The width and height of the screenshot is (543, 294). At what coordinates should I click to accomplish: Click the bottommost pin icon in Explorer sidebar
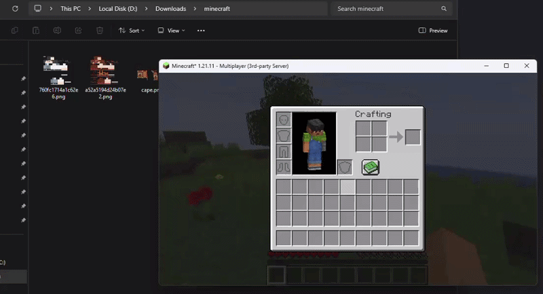coord(23,220)
